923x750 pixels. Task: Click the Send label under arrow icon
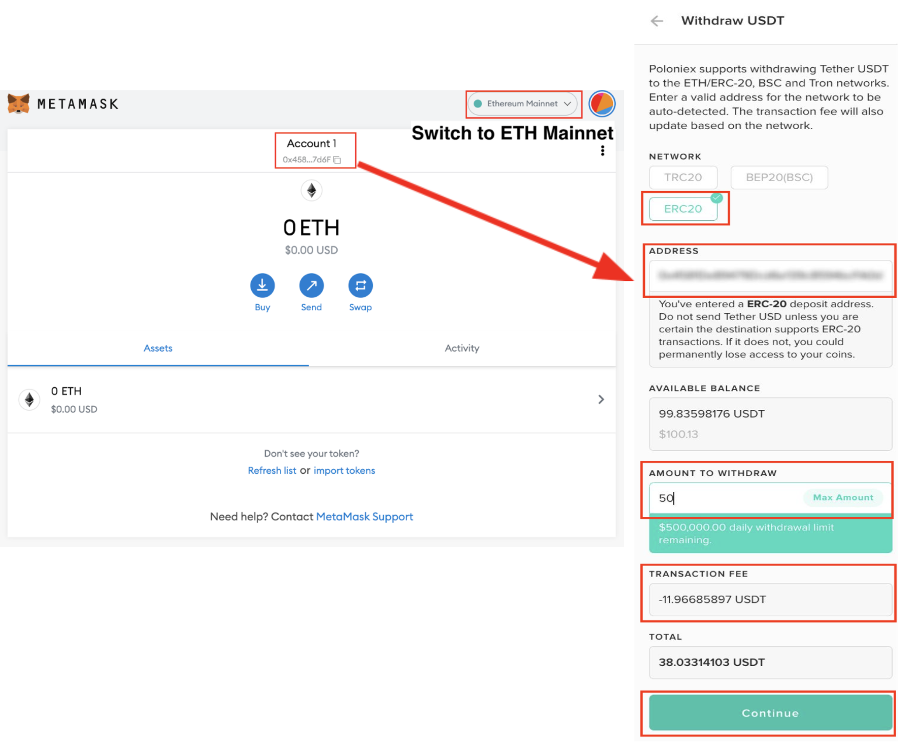coord(311,308)
